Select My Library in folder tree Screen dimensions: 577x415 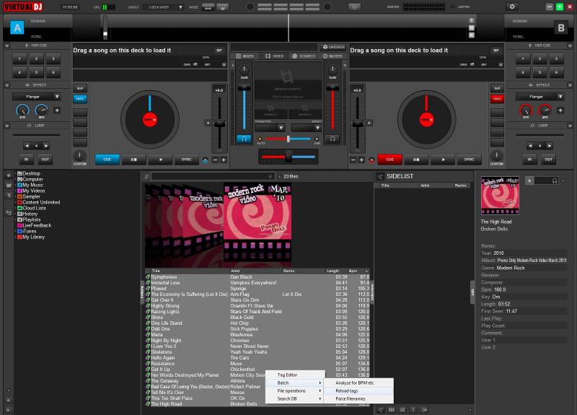click(x=33, y=237)
